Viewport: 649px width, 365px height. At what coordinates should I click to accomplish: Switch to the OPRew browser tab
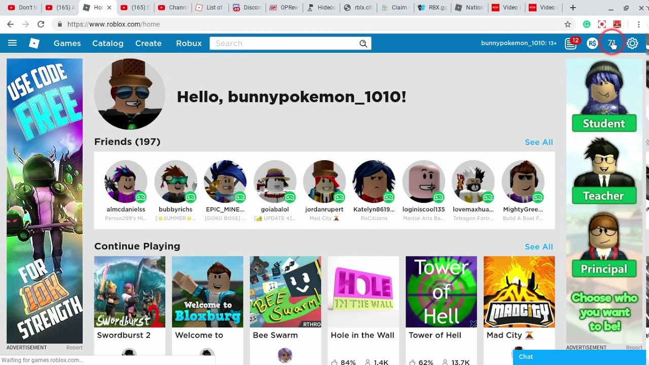284,8
